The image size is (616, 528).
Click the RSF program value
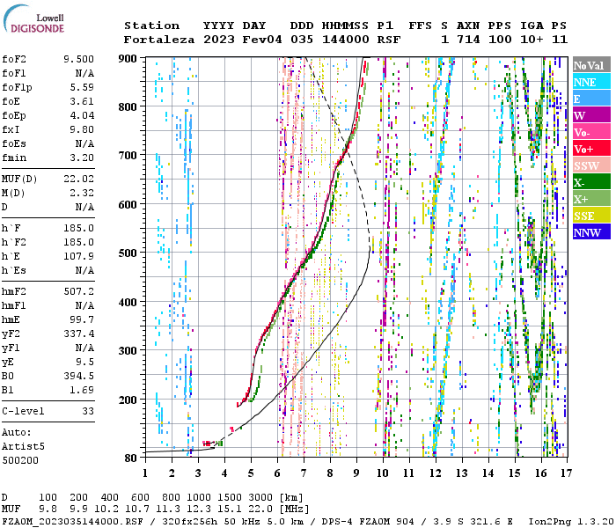click(389, 40)
